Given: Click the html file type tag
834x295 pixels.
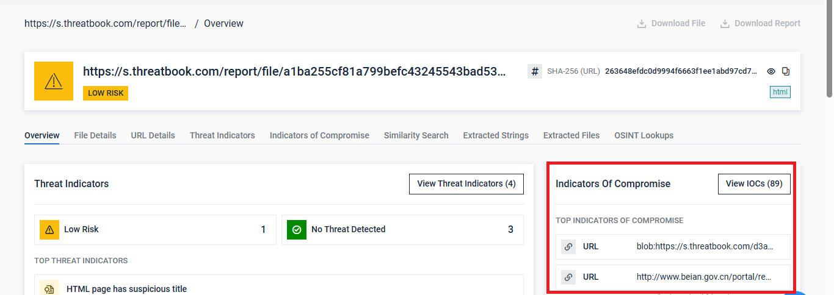Looking at the screenshot, I should tap(780, 92).
